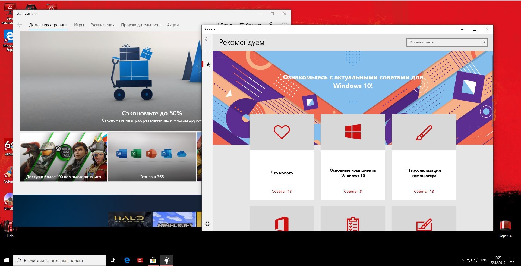Click 'Советы: 13' under Что нового
This screenshot has height=266, width=521.
282,191
